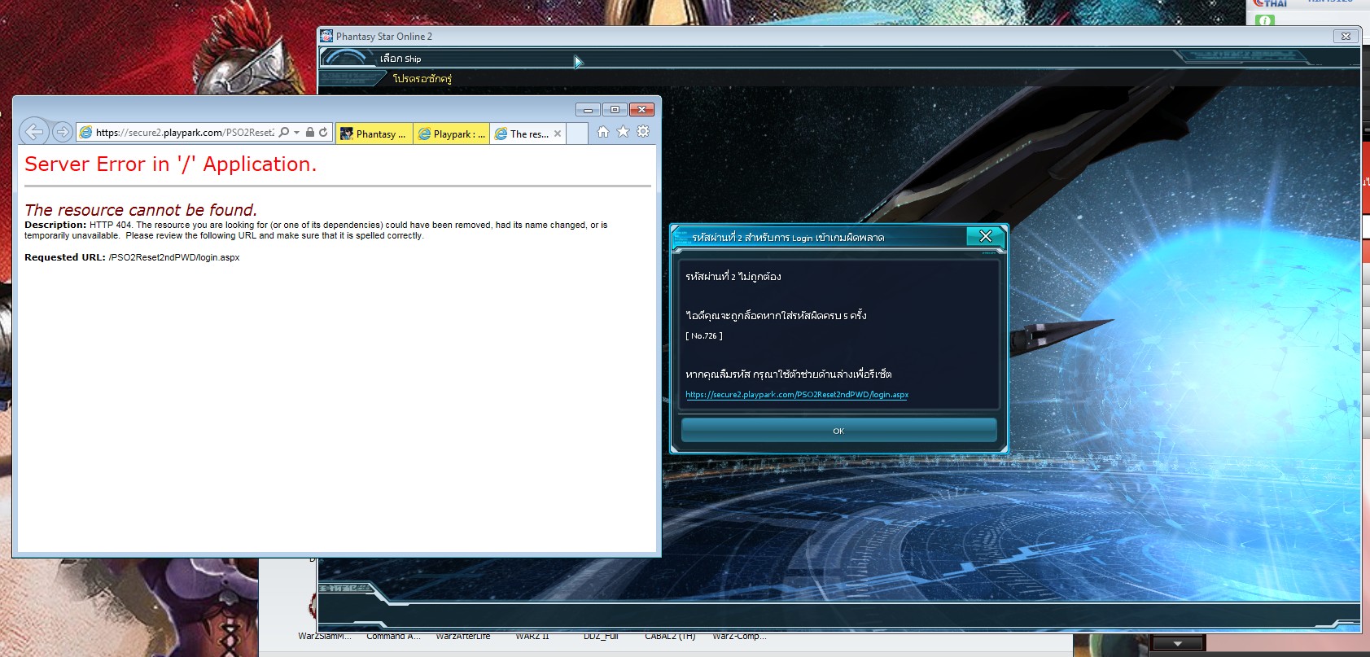The image size is (1370, 657).
Task: View the security lock report icon
Action: [x=310, y=132]
